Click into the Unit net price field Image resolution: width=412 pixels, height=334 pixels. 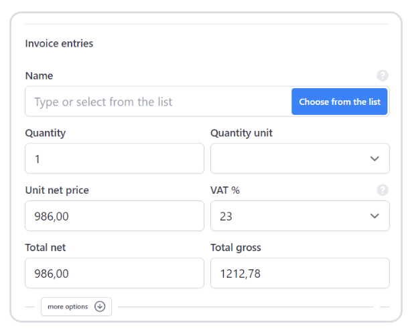coord(115,216)
